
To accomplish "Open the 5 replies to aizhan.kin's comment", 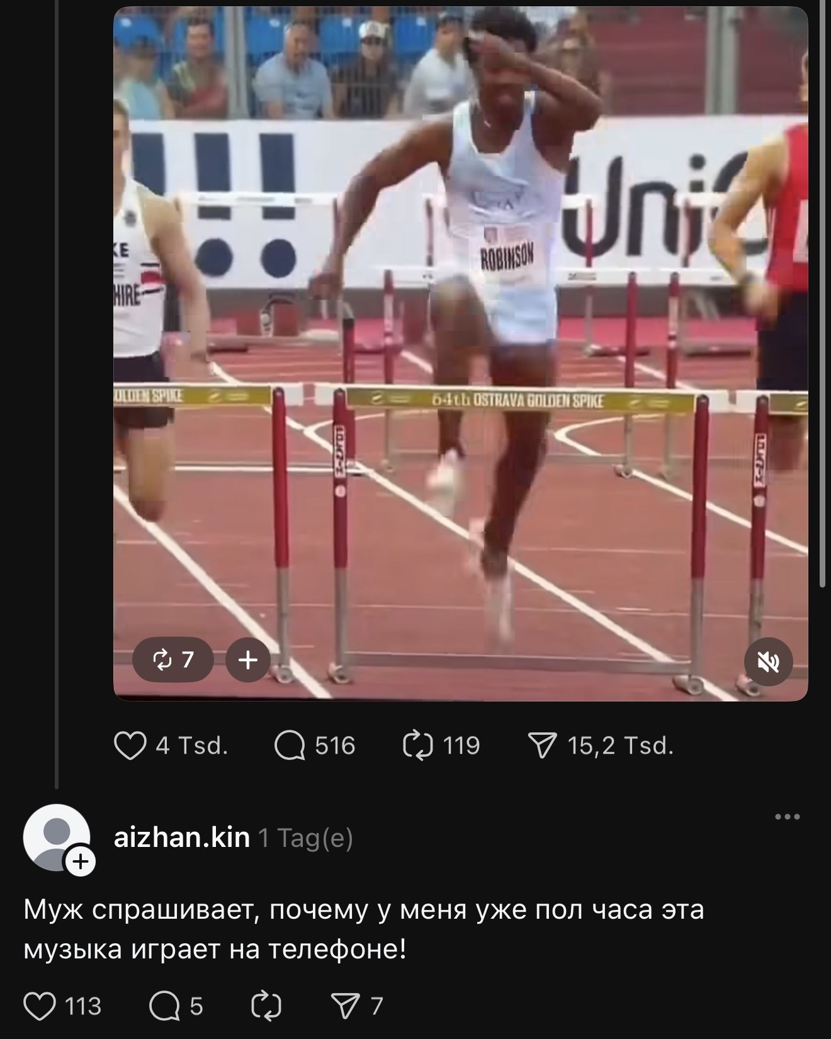I will click(x=176, y=1006).
